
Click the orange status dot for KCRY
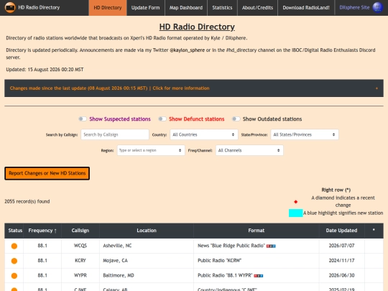click(14, 261)
